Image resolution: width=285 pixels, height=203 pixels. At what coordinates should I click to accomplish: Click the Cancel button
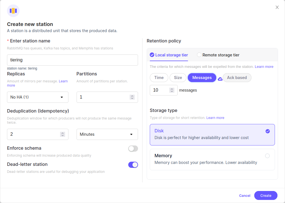coord(245,195)
